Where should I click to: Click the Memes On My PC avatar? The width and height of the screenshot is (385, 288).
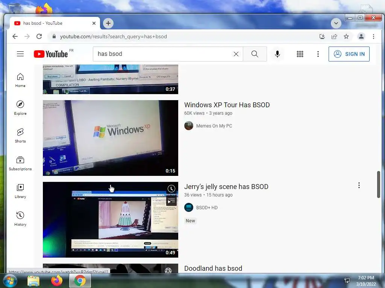click(189, 126)
